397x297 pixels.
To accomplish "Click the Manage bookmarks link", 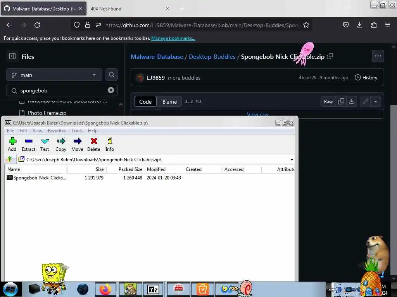I will click(173, 38).
